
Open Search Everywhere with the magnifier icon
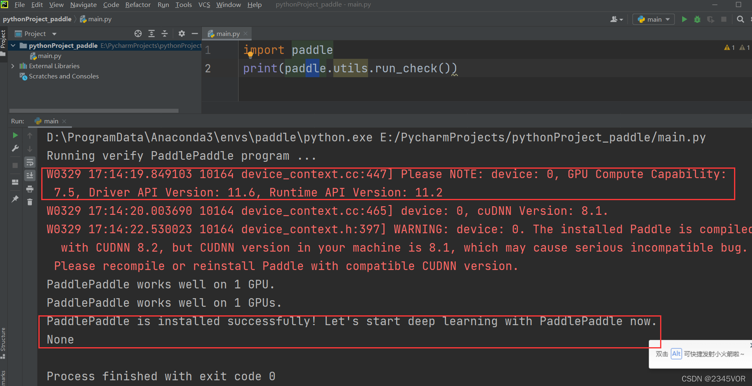click(740, 19)
